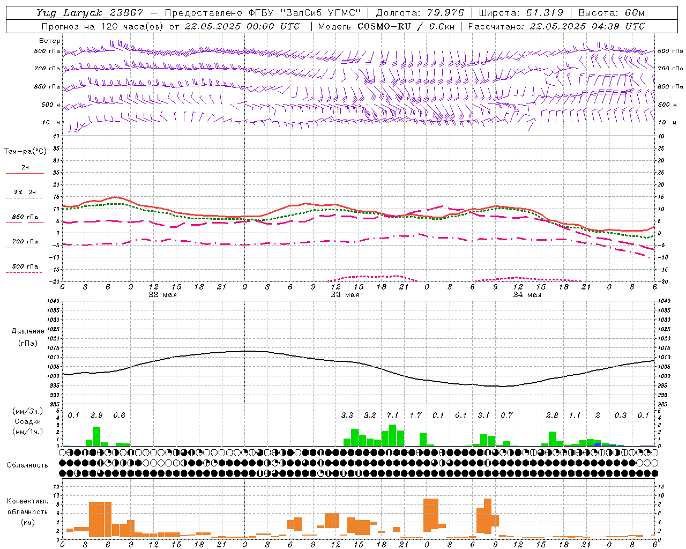Image resolution: width=686 pixels, height=549 pixels.
Task: Click the green dashed Td 2м legend line
Action: pos(25,198)
